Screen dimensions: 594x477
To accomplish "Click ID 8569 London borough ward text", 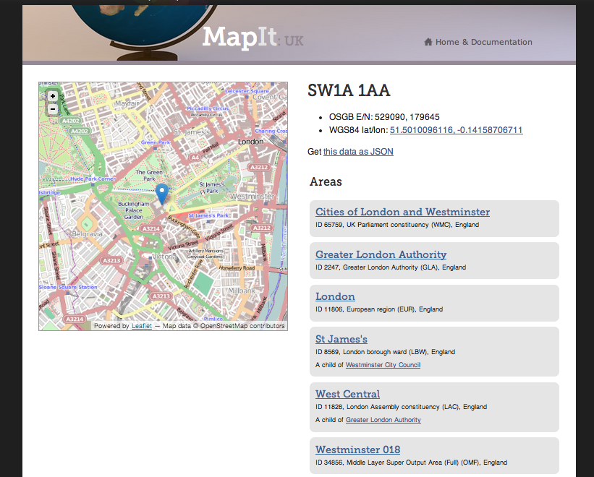I will pos(385,352).
